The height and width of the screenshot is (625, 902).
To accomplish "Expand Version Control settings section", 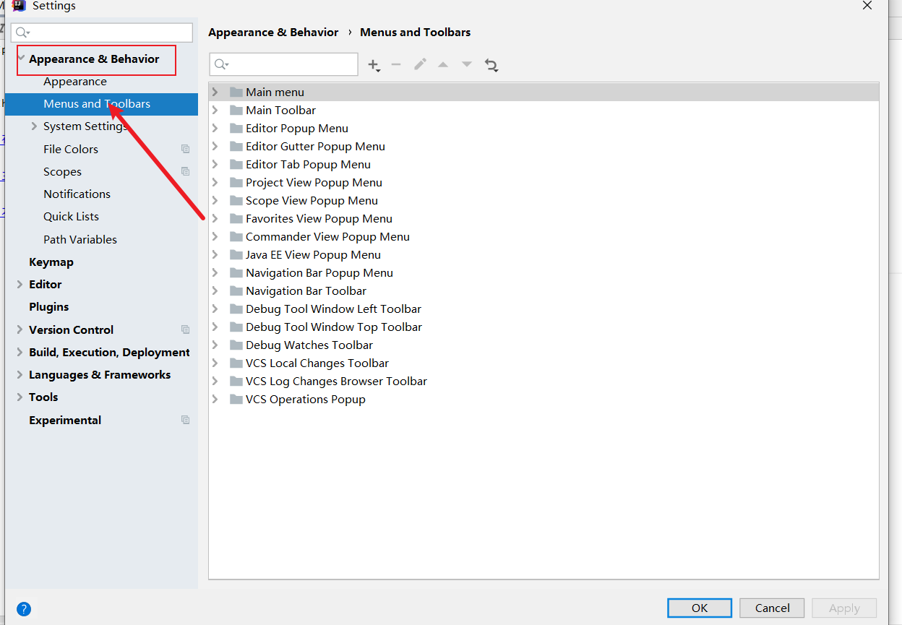I will 20,329.
